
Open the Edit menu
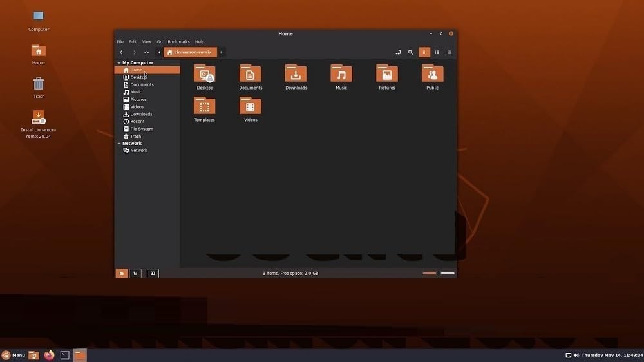[x=133, y=41]
